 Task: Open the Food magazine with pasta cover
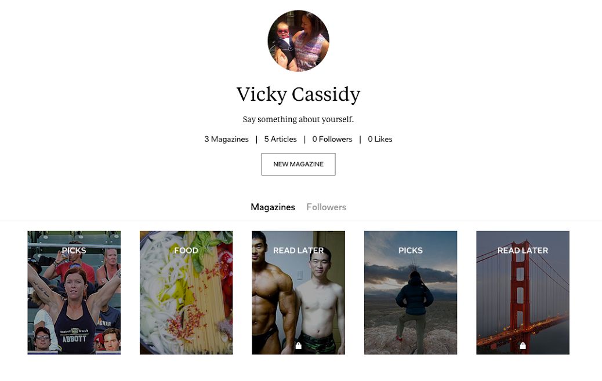pyautogui.click(x=186, y=292)
